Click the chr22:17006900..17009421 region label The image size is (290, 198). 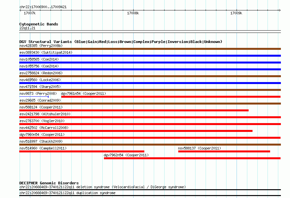point(43,7)
